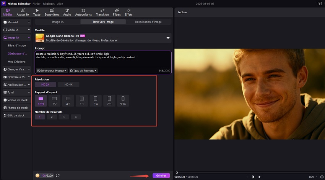Viewport: 325px width, 180px height.
Task: Switch to the Restylisation d'image tab
Action: [x=148, y=22]
